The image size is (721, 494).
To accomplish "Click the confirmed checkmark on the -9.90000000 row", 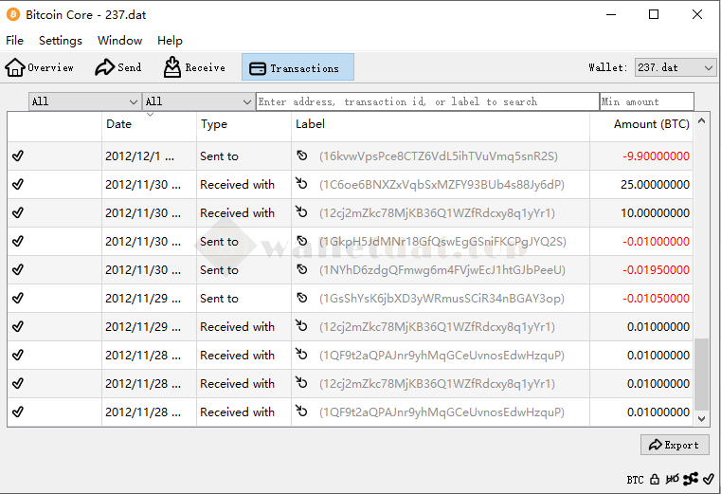I will (18, 156).
